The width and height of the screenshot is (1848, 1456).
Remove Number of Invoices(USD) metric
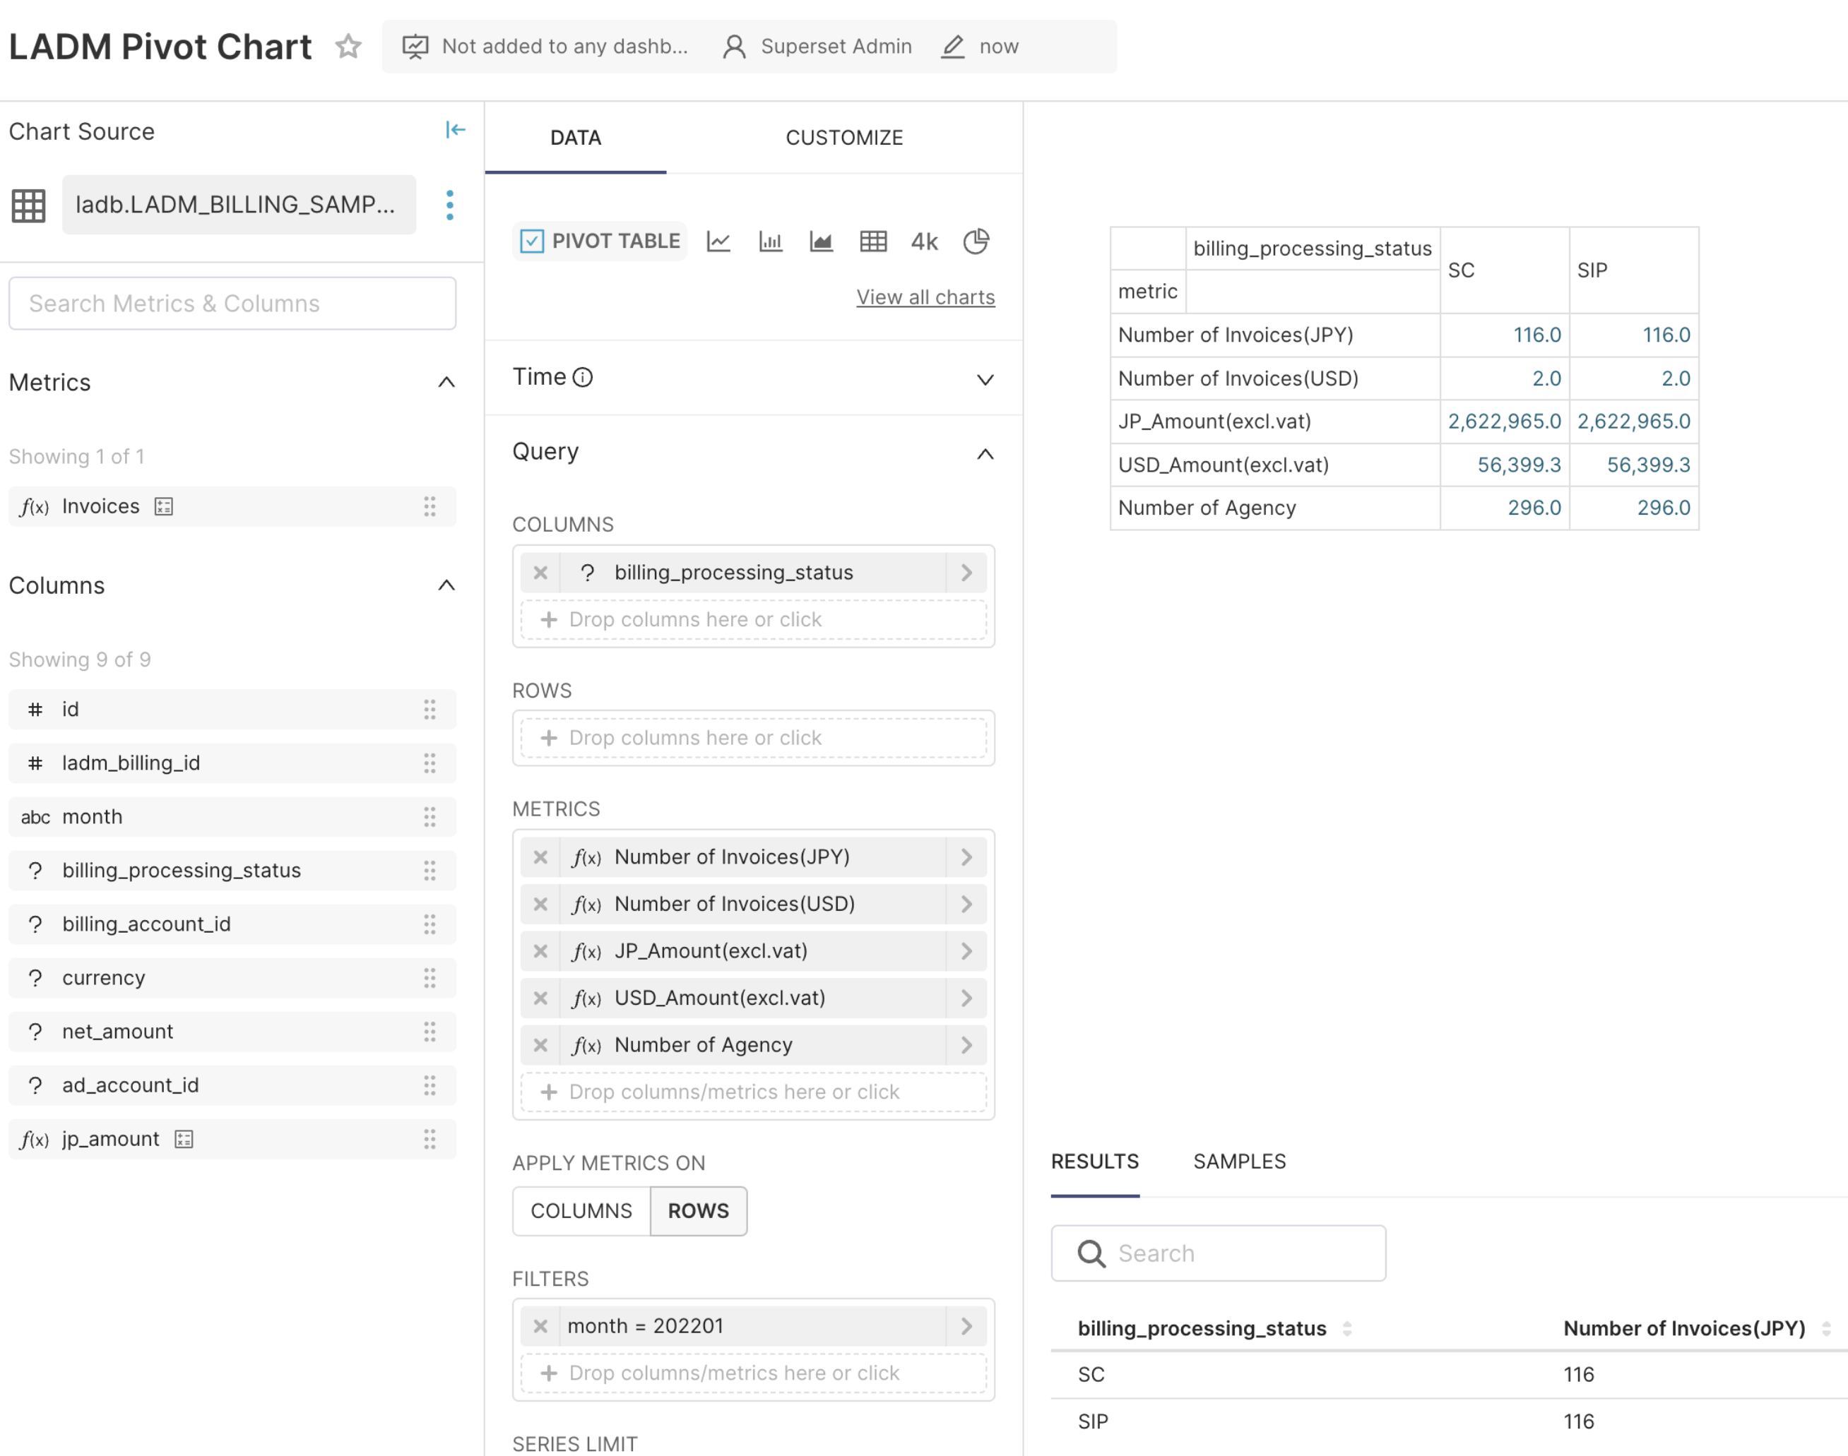[x=540, y=904]
